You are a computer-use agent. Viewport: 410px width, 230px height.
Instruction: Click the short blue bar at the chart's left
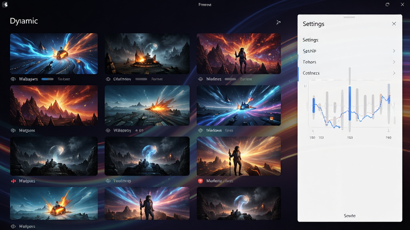(314, 105)
